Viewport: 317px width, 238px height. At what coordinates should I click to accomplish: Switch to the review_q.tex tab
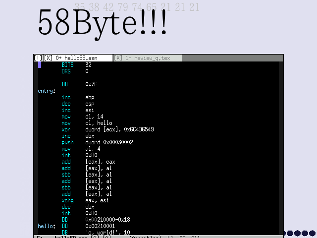coord(149,58)
